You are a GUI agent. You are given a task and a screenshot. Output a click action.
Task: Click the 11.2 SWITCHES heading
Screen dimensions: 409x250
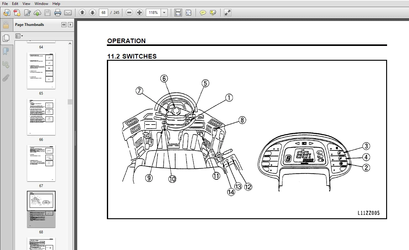132,56
